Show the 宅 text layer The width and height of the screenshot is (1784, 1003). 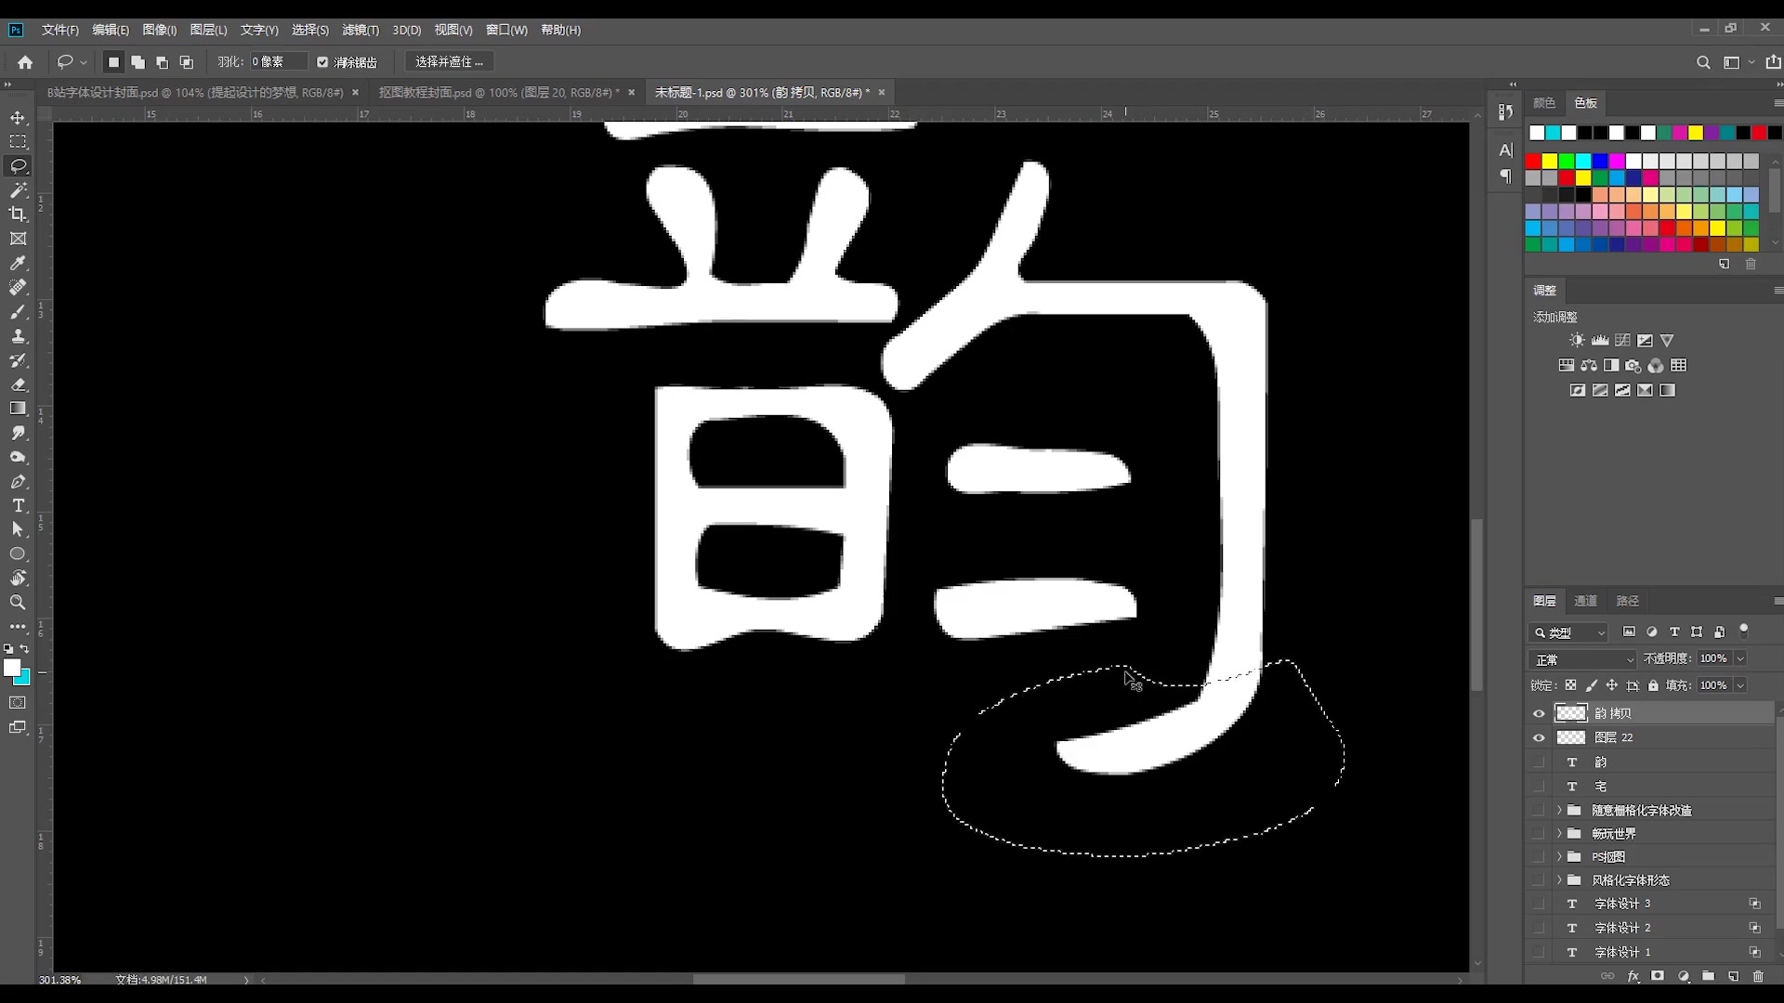1539,786
